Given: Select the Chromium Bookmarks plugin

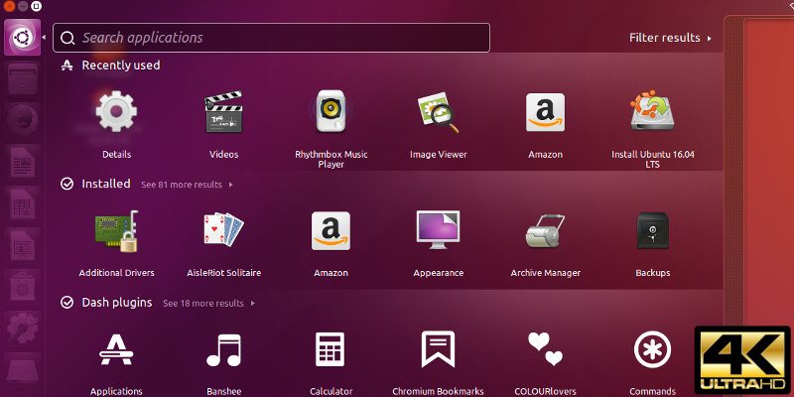Looking at the screenshot, I should click(x=439, y=349).
